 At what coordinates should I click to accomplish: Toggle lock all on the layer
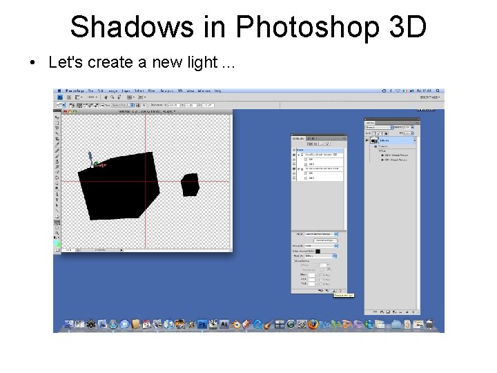pyautogui.click(x=386, y=133)
